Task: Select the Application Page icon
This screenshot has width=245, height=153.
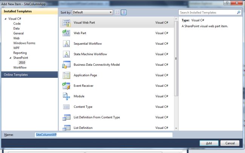Action: [x=66, y=75]
